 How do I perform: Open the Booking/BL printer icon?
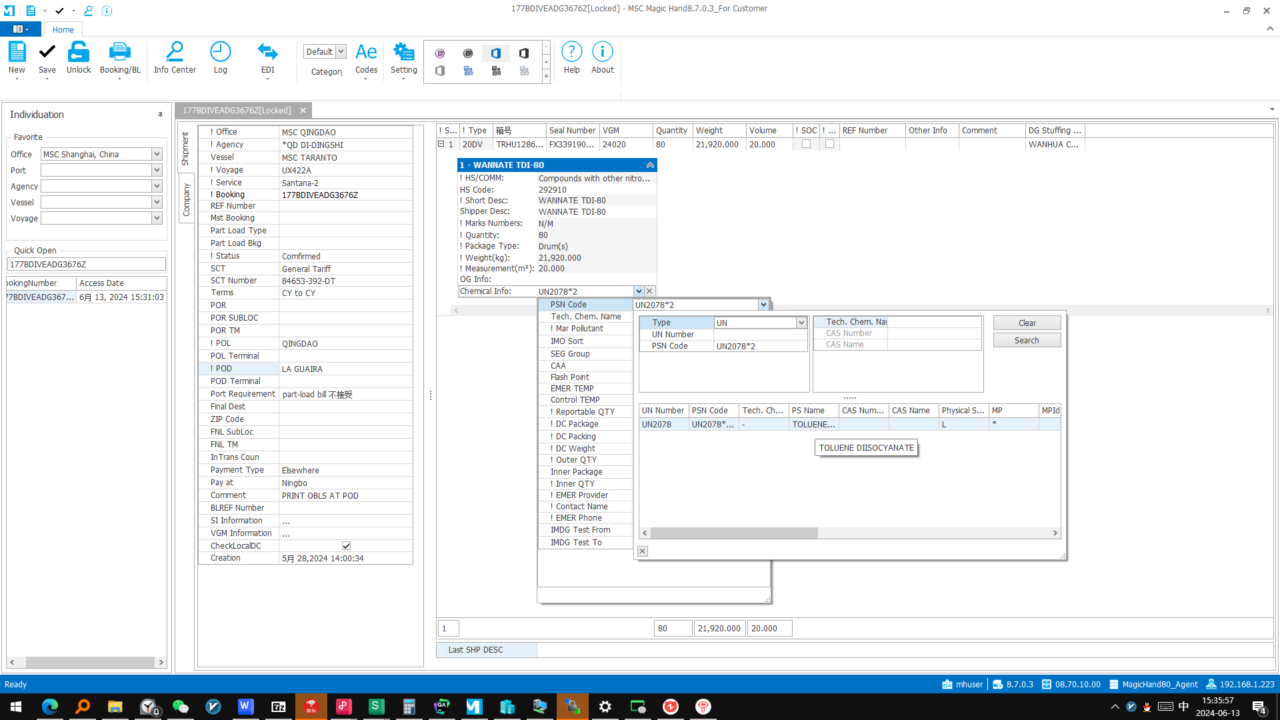[120, 53]
